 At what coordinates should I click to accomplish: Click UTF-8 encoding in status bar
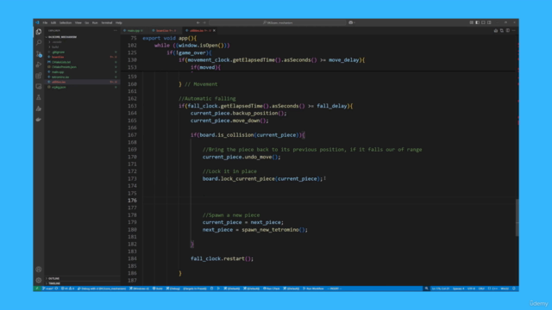pos(472,288)
